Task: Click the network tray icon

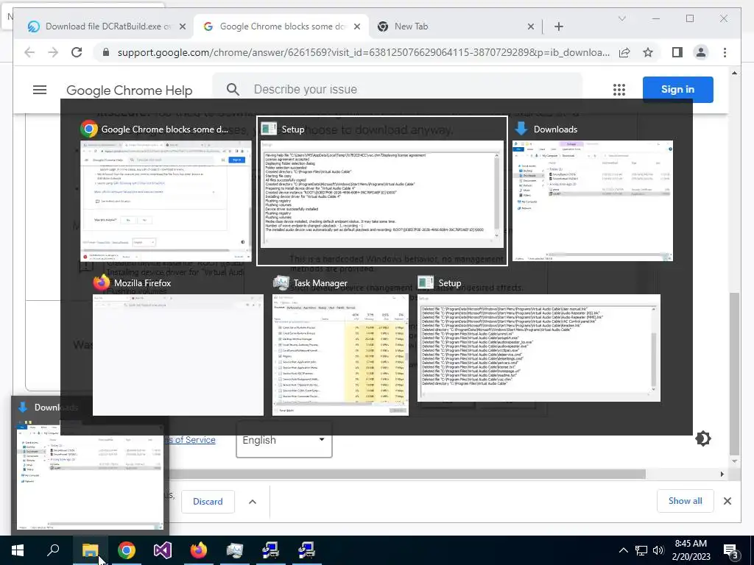Action: (x=641, y=550)
